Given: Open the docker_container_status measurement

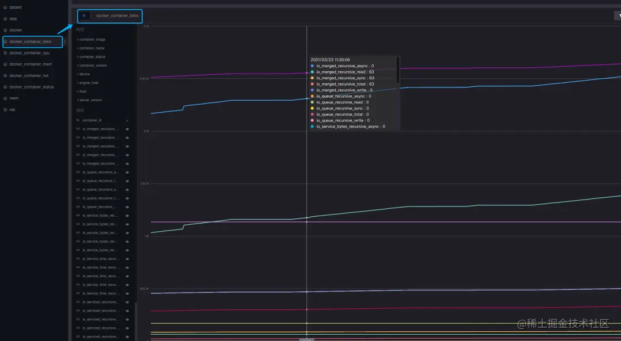Looking at the screenshot, I should click(x=32, y=87).
